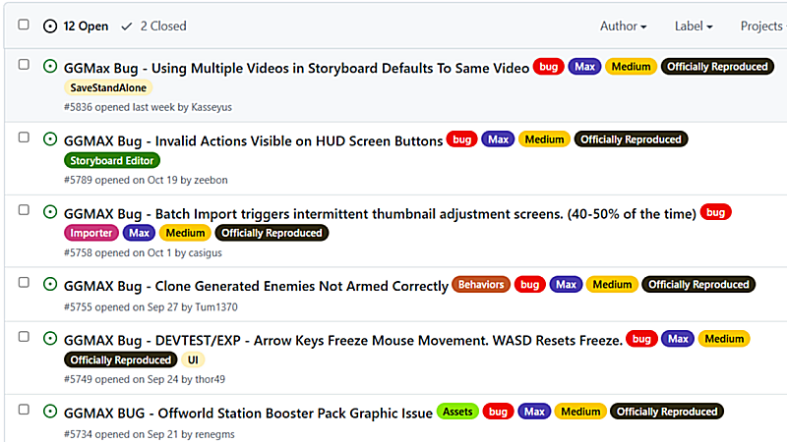787x442 pixels.
Task: Expand the Label filter dropdown
Action: tap(694, 27)
